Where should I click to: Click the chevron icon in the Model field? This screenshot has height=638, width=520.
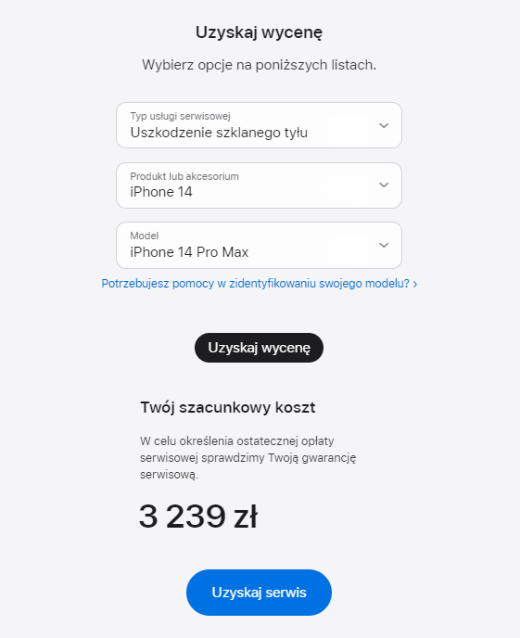pos(384,245)
